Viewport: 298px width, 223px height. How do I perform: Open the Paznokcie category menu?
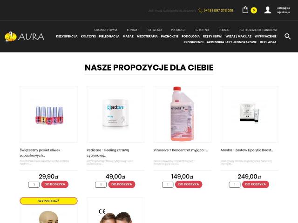click(169, 36)
